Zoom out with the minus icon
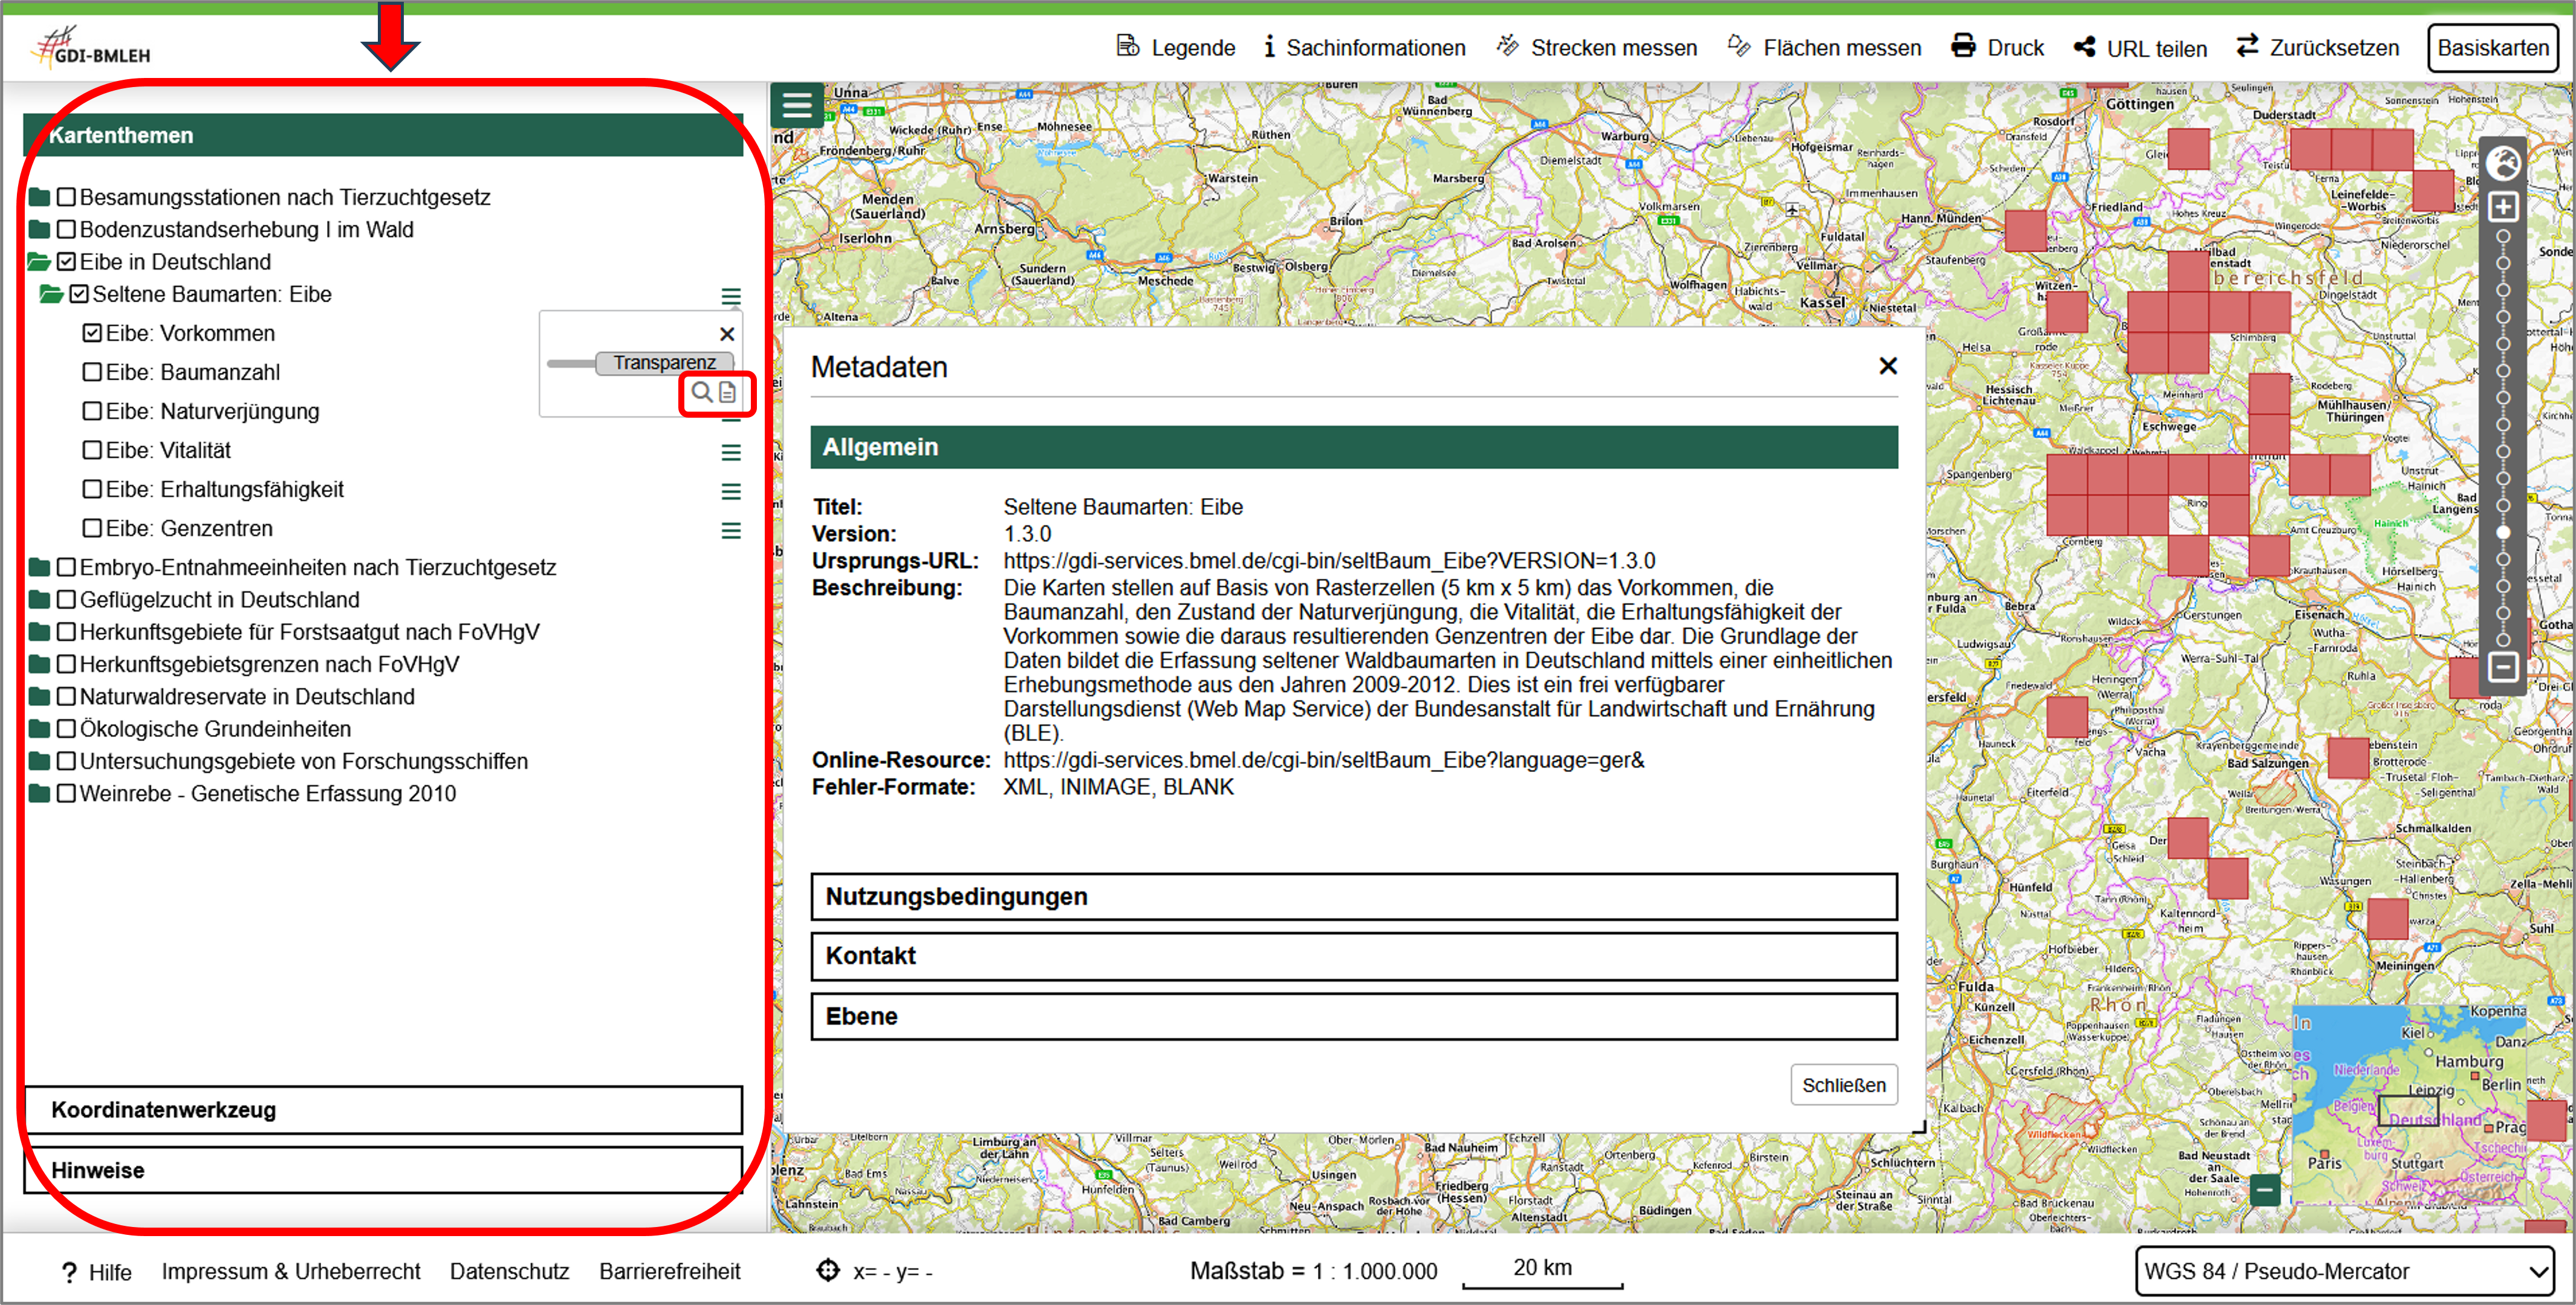 [x=2503, y=667]
